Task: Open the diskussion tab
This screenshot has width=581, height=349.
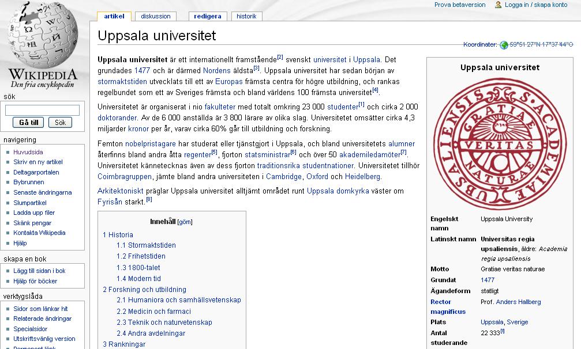Action: [x=156, y=16]
